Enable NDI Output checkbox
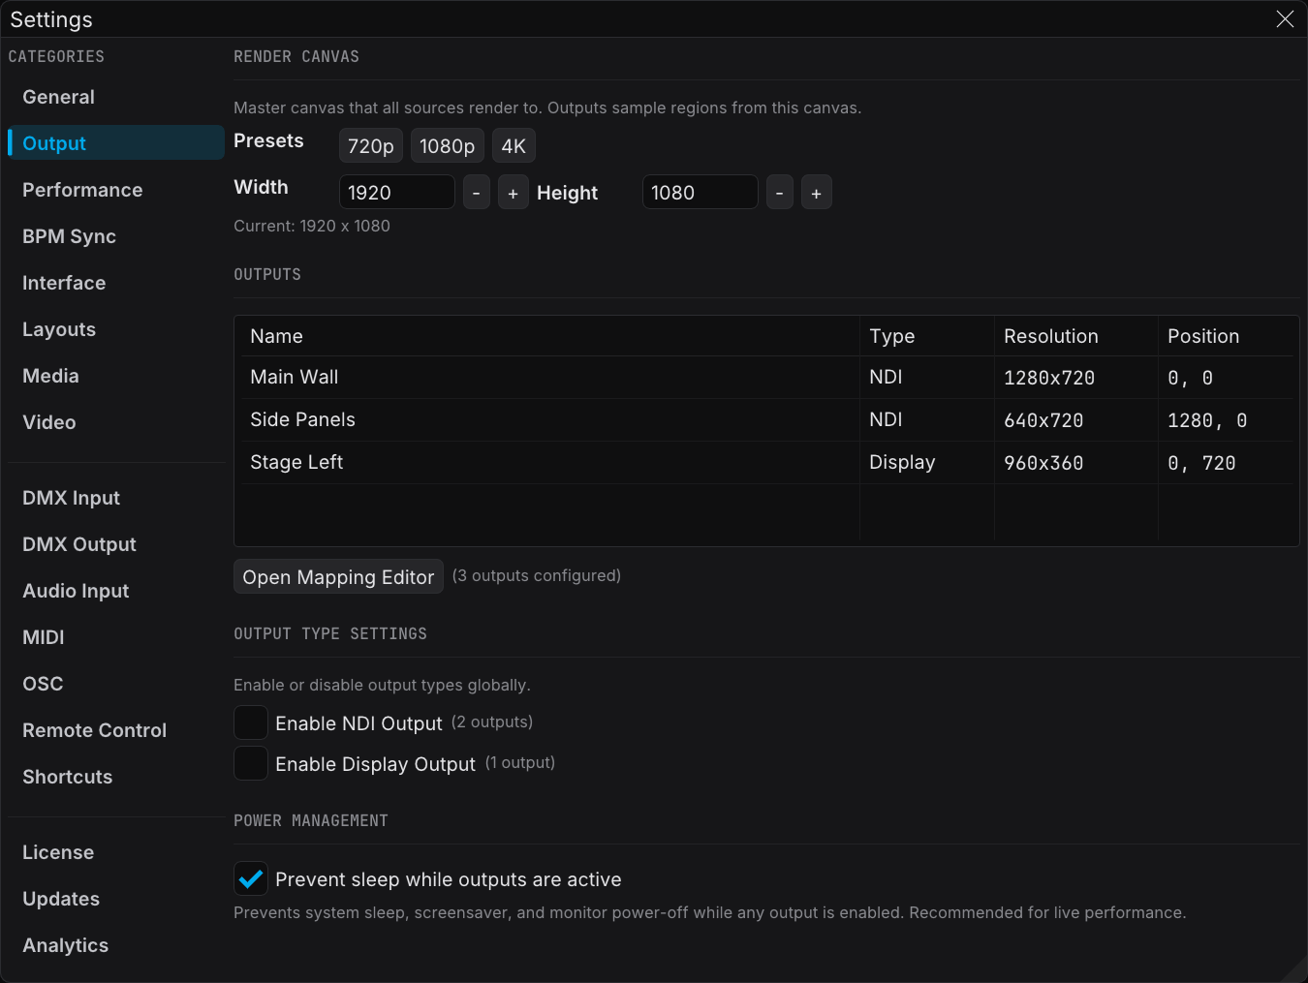1308x983 pixels. pos(251,722)
